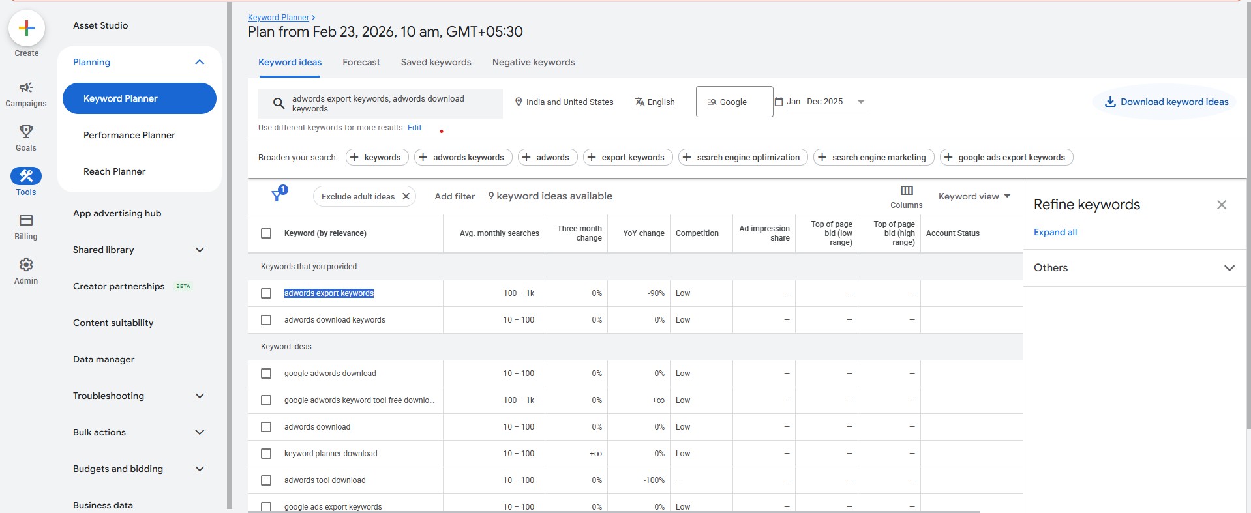Click the download arrow icon for keyword ideas
The width and height of the screenshot is (1251, 513).
click(1109, 102)
